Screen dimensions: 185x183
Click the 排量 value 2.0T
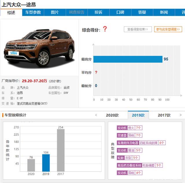(20, 98)
